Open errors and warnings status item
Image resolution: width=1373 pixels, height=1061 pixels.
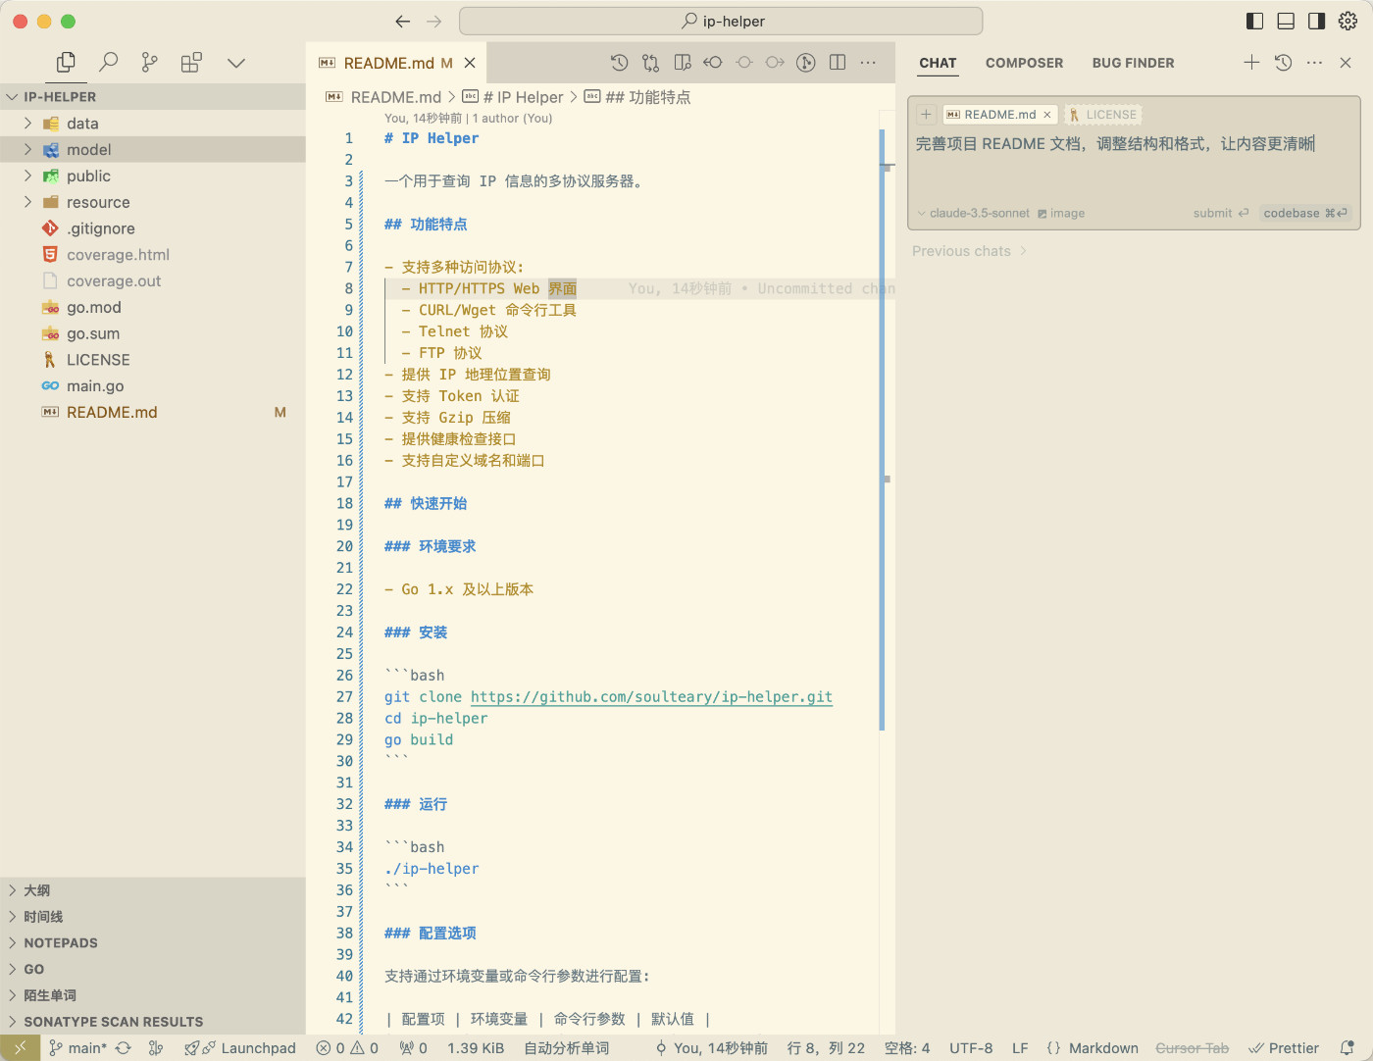[x=347, y=1048]
